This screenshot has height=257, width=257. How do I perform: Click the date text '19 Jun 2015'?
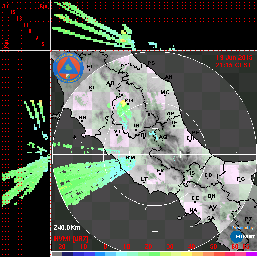(234, 58)
